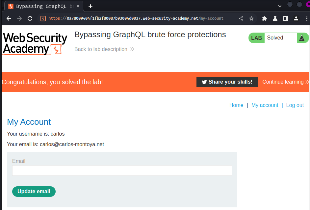Open the My account link
Image resolution: width=310 pixels, height=210 pixels.
[265, 105]
